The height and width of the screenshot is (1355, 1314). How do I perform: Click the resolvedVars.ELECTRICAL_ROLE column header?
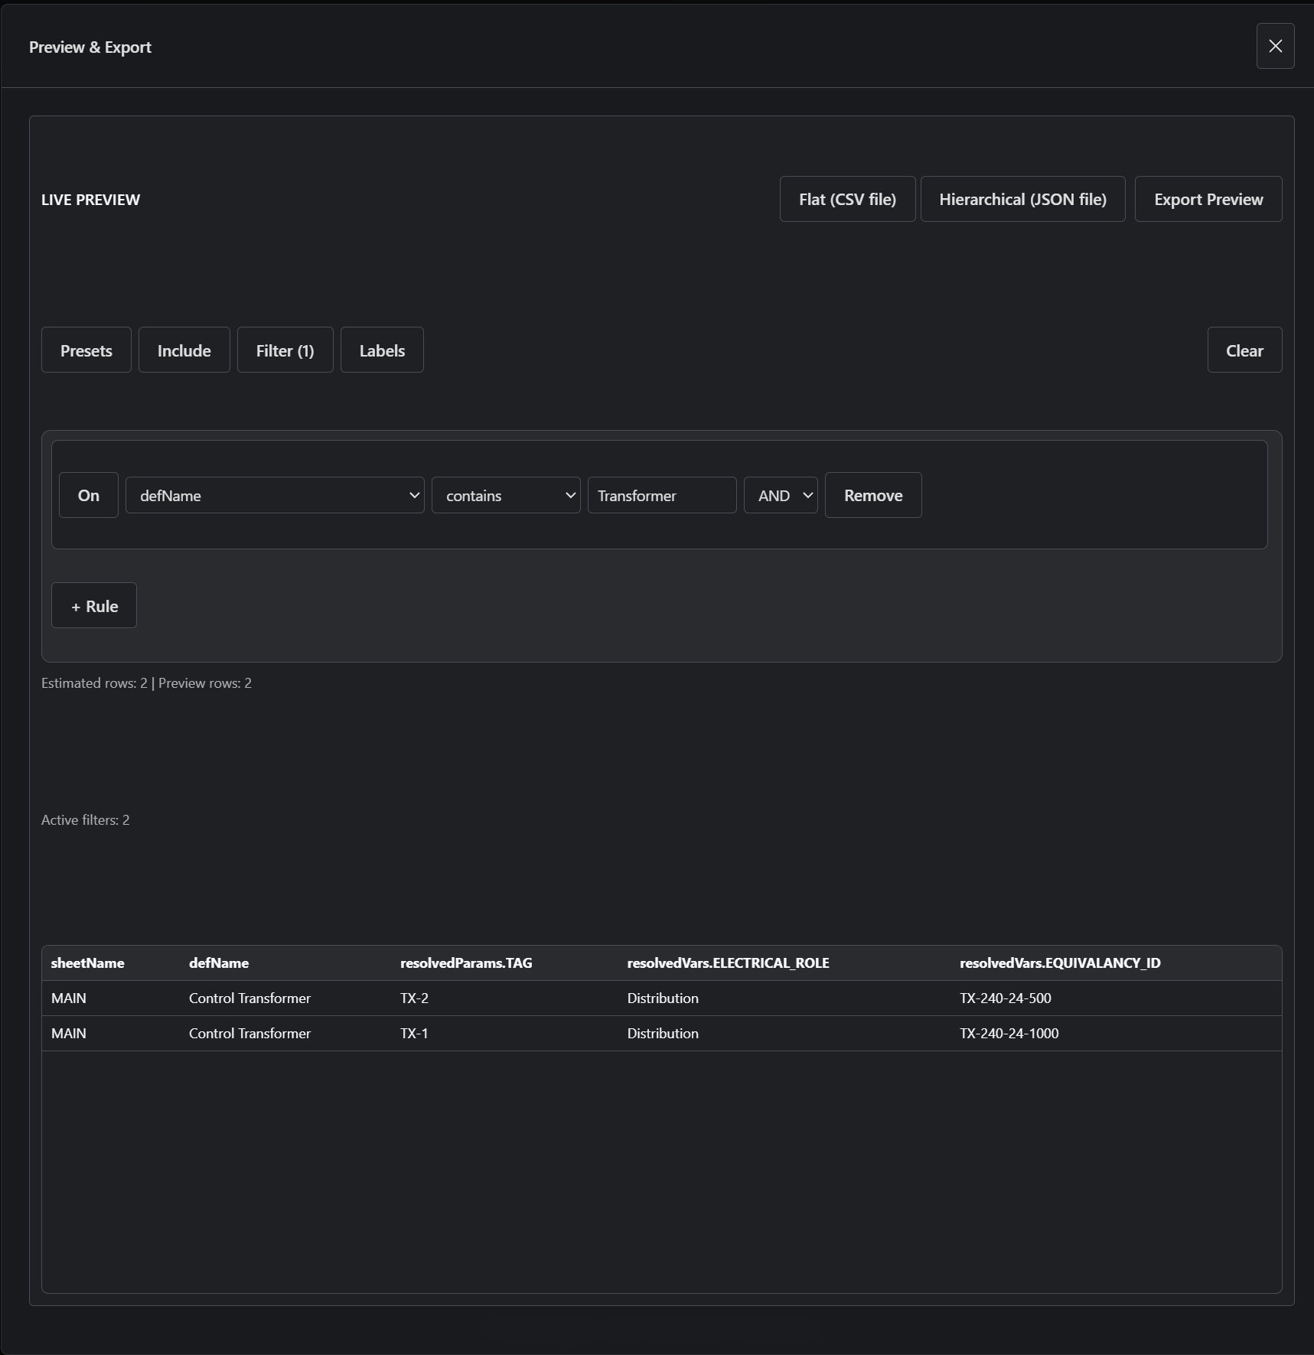click(728, 963)
